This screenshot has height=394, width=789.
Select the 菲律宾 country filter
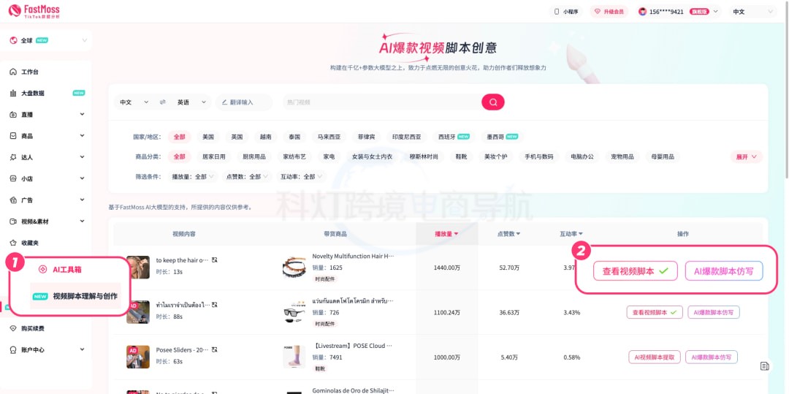click(366, 137)
